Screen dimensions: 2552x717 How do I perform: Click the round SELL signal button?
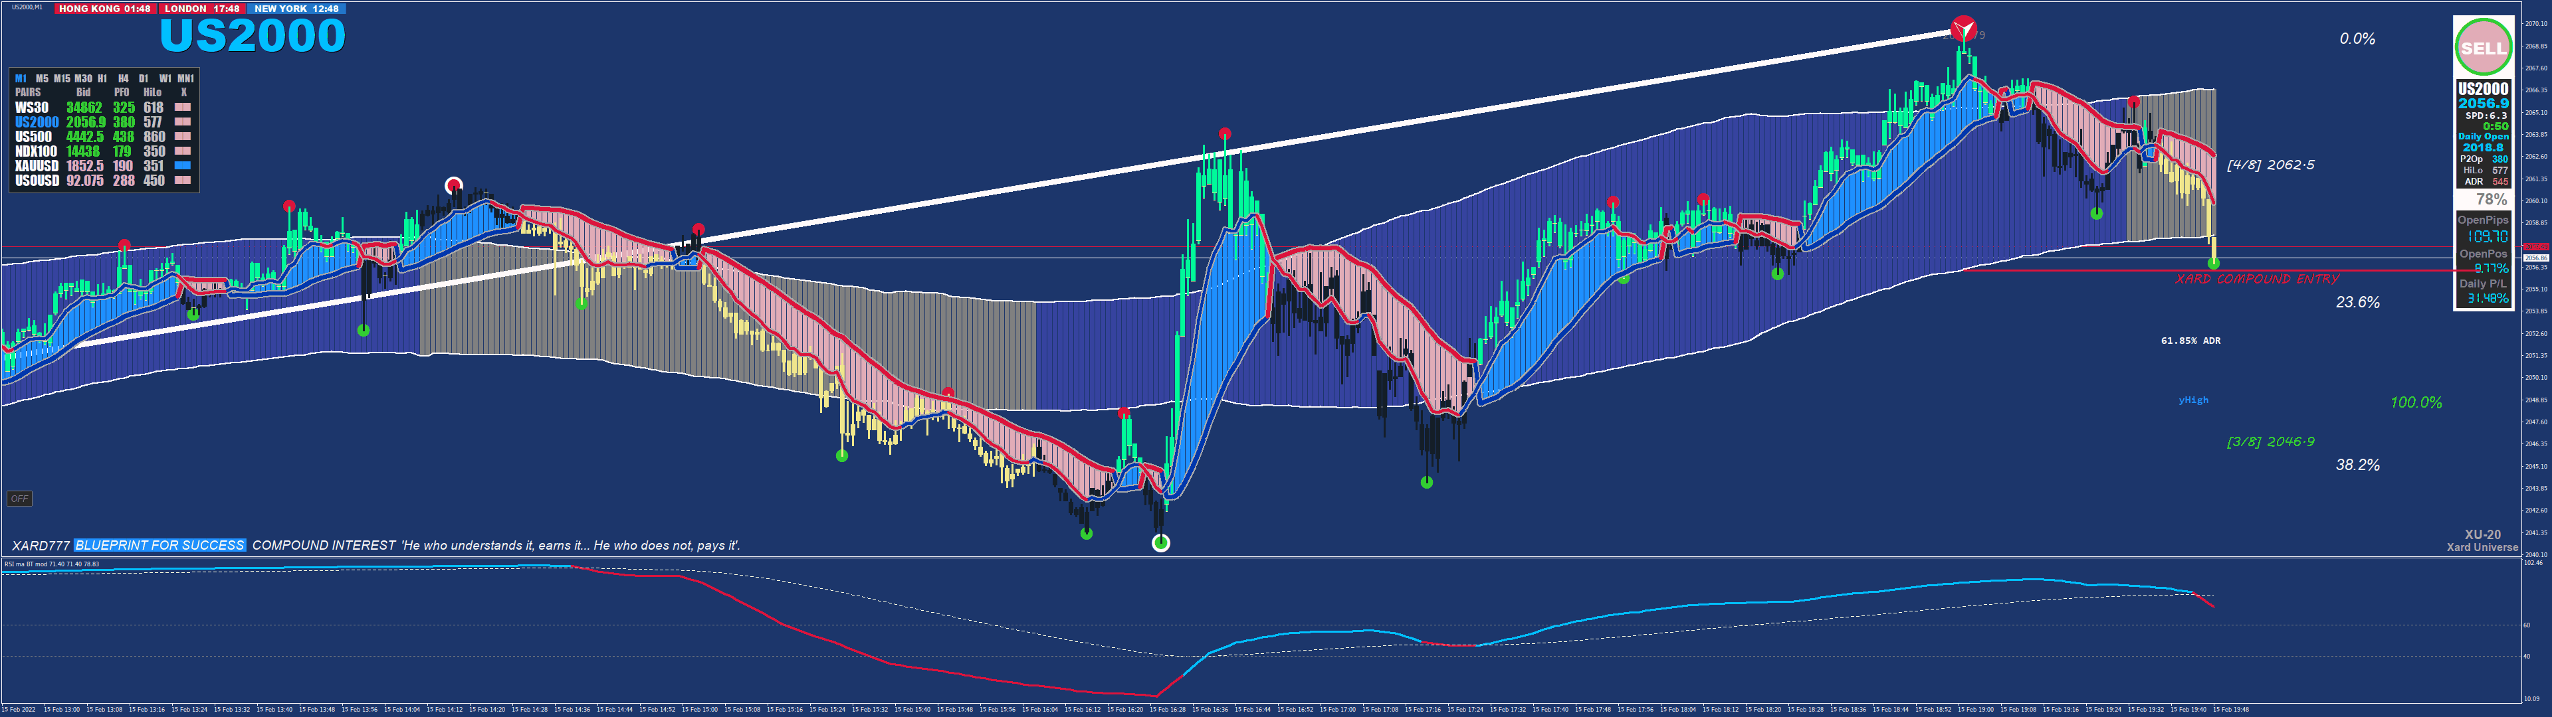point(2483,48)
